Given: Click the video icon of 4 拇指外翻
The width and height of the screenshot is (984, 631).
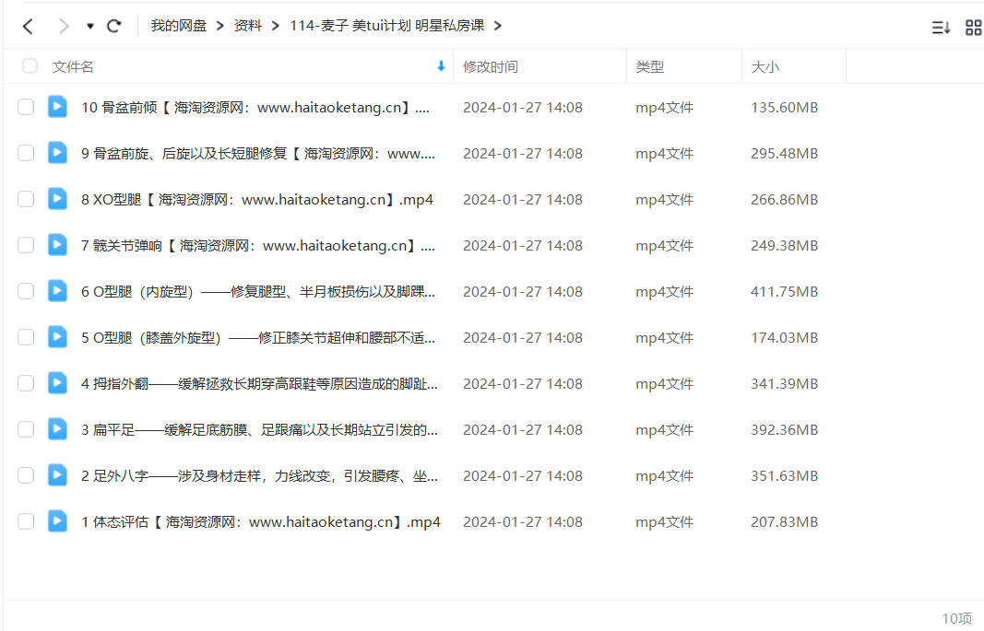Looking at the screenshot, I should pos(57,383).
